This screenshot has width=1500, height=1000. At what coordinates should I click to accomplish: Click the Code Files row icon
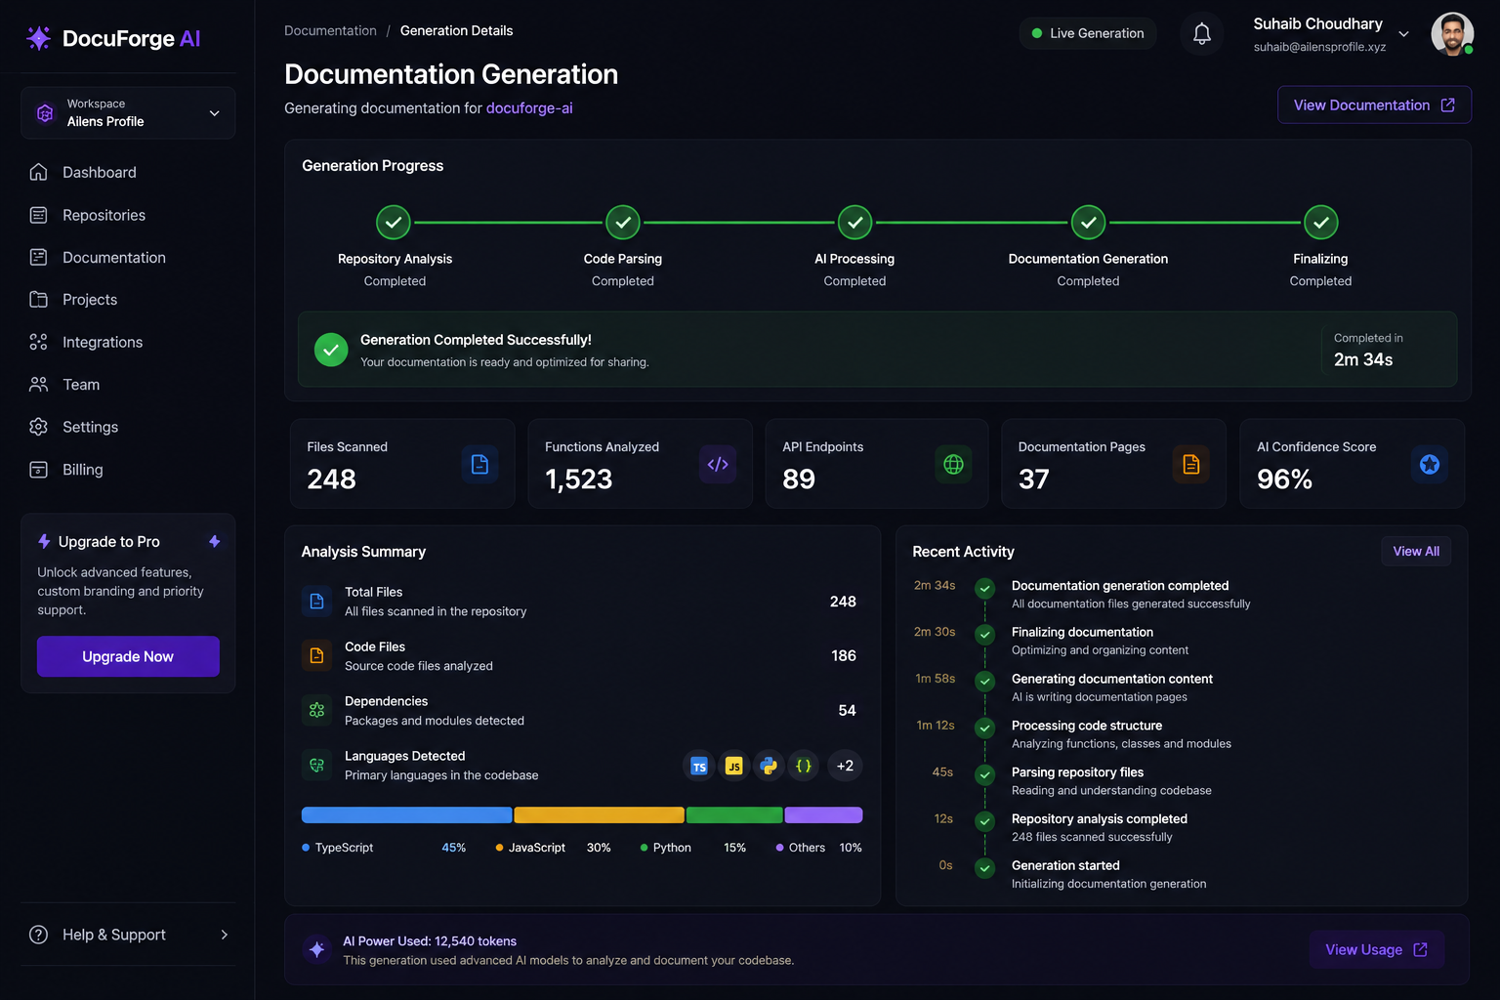point(316,656)
